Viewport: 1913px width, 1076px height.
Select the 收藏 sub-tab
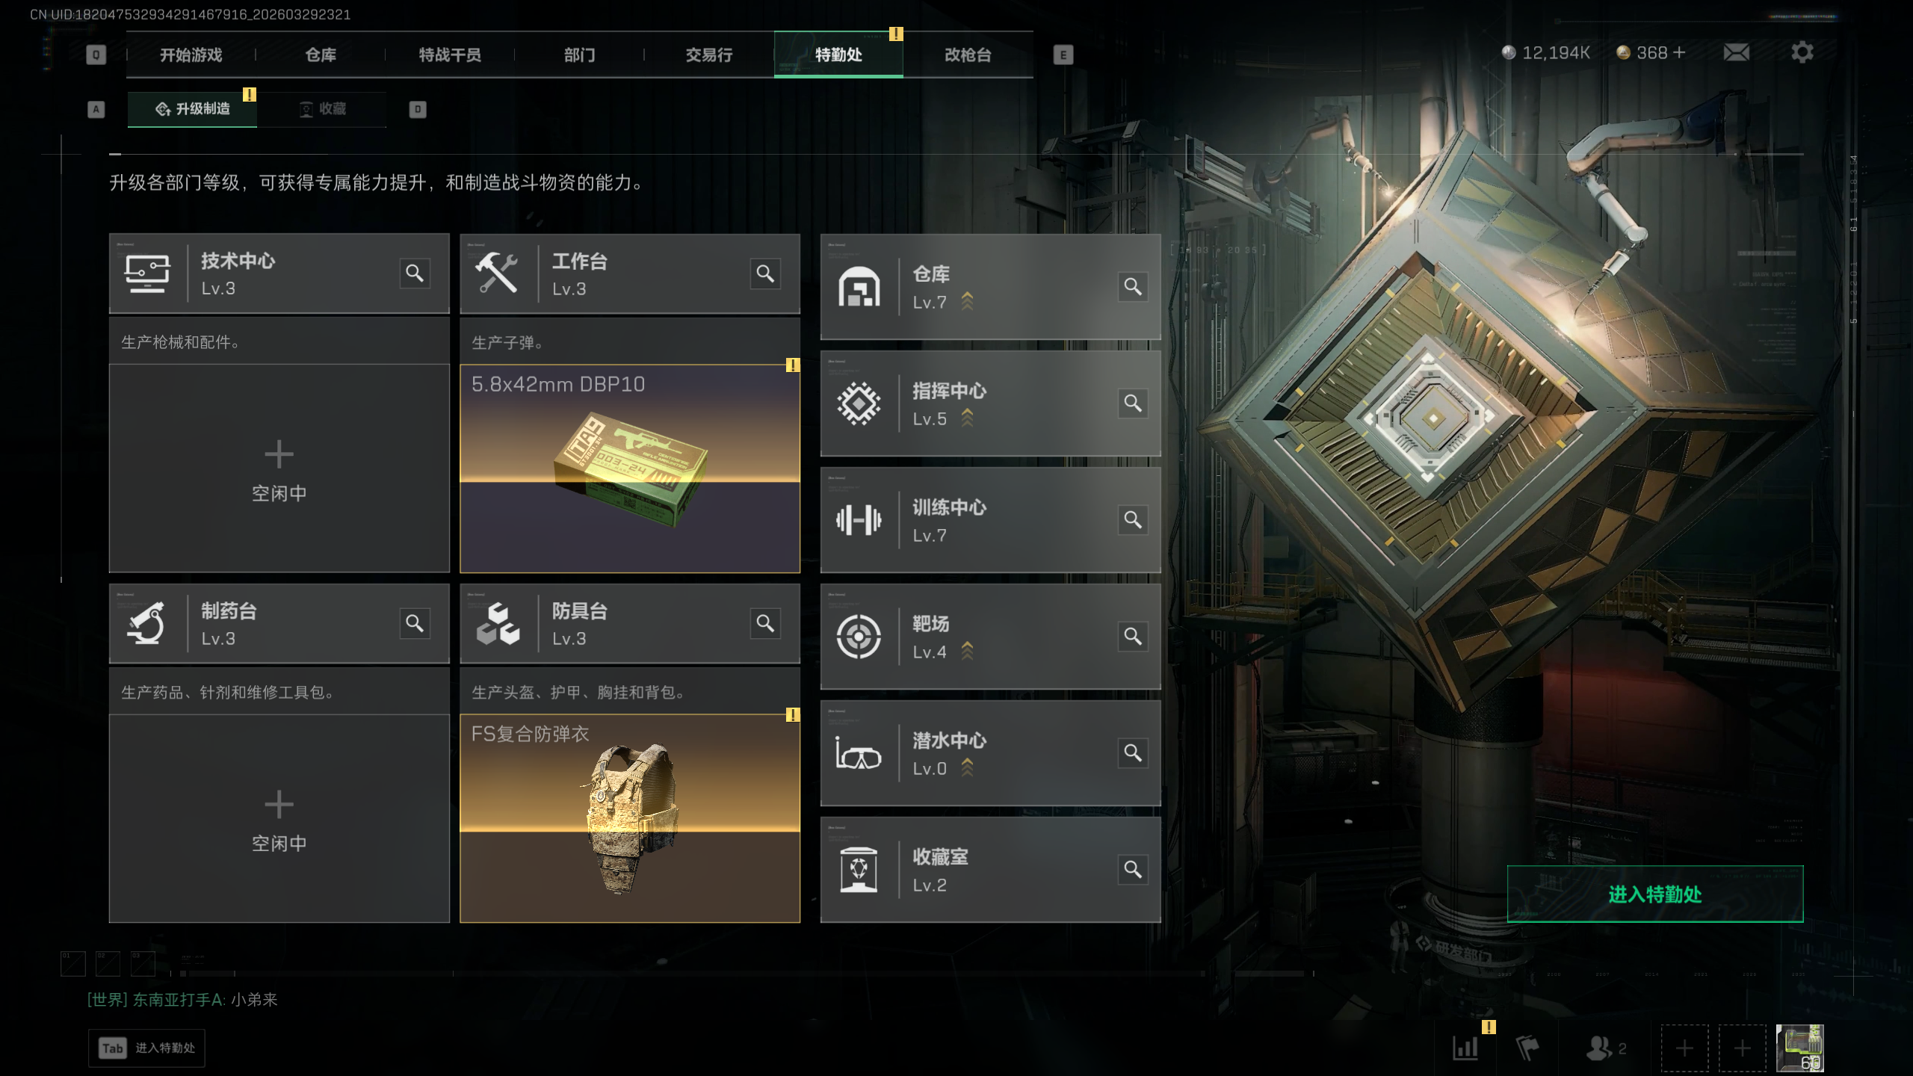coord(322,109)
